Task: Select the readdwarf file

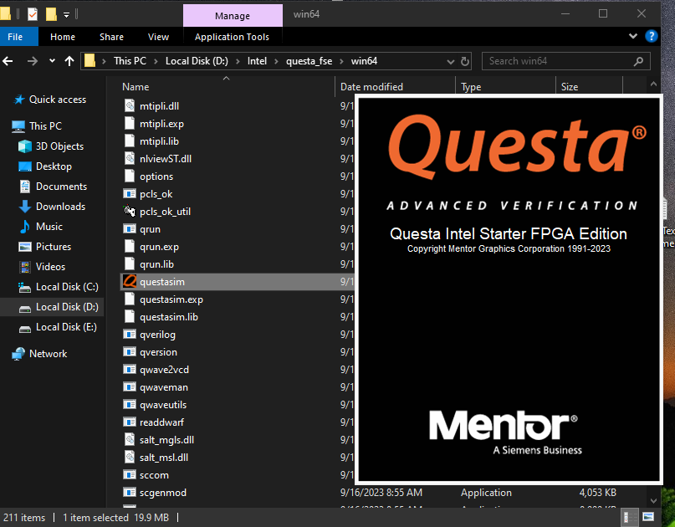Action: [x=161, y=422]
